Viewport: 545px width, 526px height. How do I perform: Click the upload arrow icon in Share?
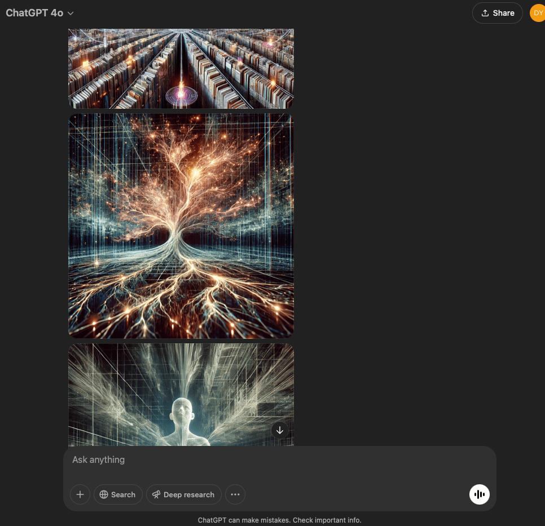485,13
